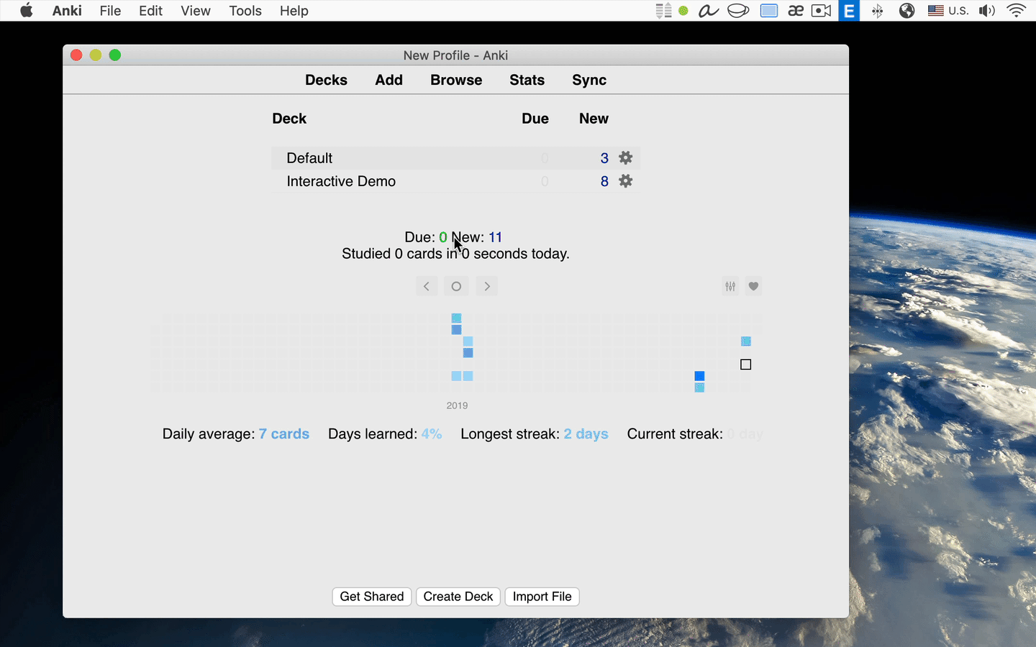Open the View menu

click(196, 11)
